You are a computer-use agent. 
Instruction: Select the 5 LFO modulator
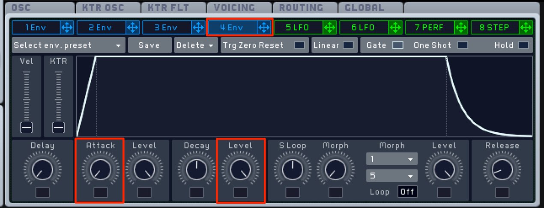pos(299,28)
